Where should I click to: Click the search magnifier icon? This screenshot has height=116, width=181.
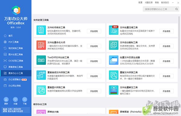point(176,9)
